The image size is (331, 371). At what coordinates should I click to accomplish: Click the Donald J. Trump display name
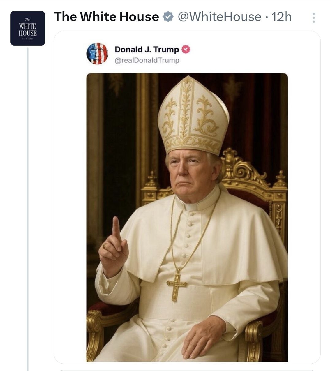[x=147, y=49]
